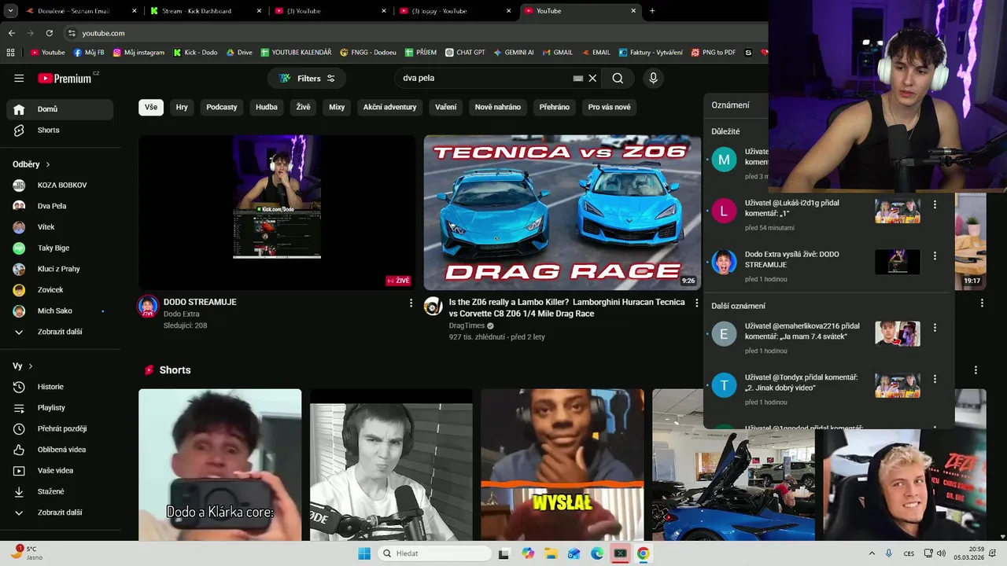Click the search magnifier button
The image size is (1007, 566).
[618, 78]
